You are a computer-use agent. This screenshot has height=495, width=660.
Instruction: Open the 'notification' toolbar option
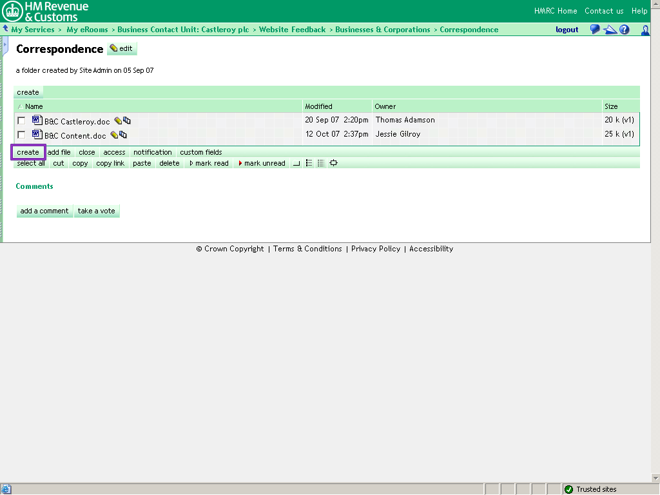(x=153, y=153)
